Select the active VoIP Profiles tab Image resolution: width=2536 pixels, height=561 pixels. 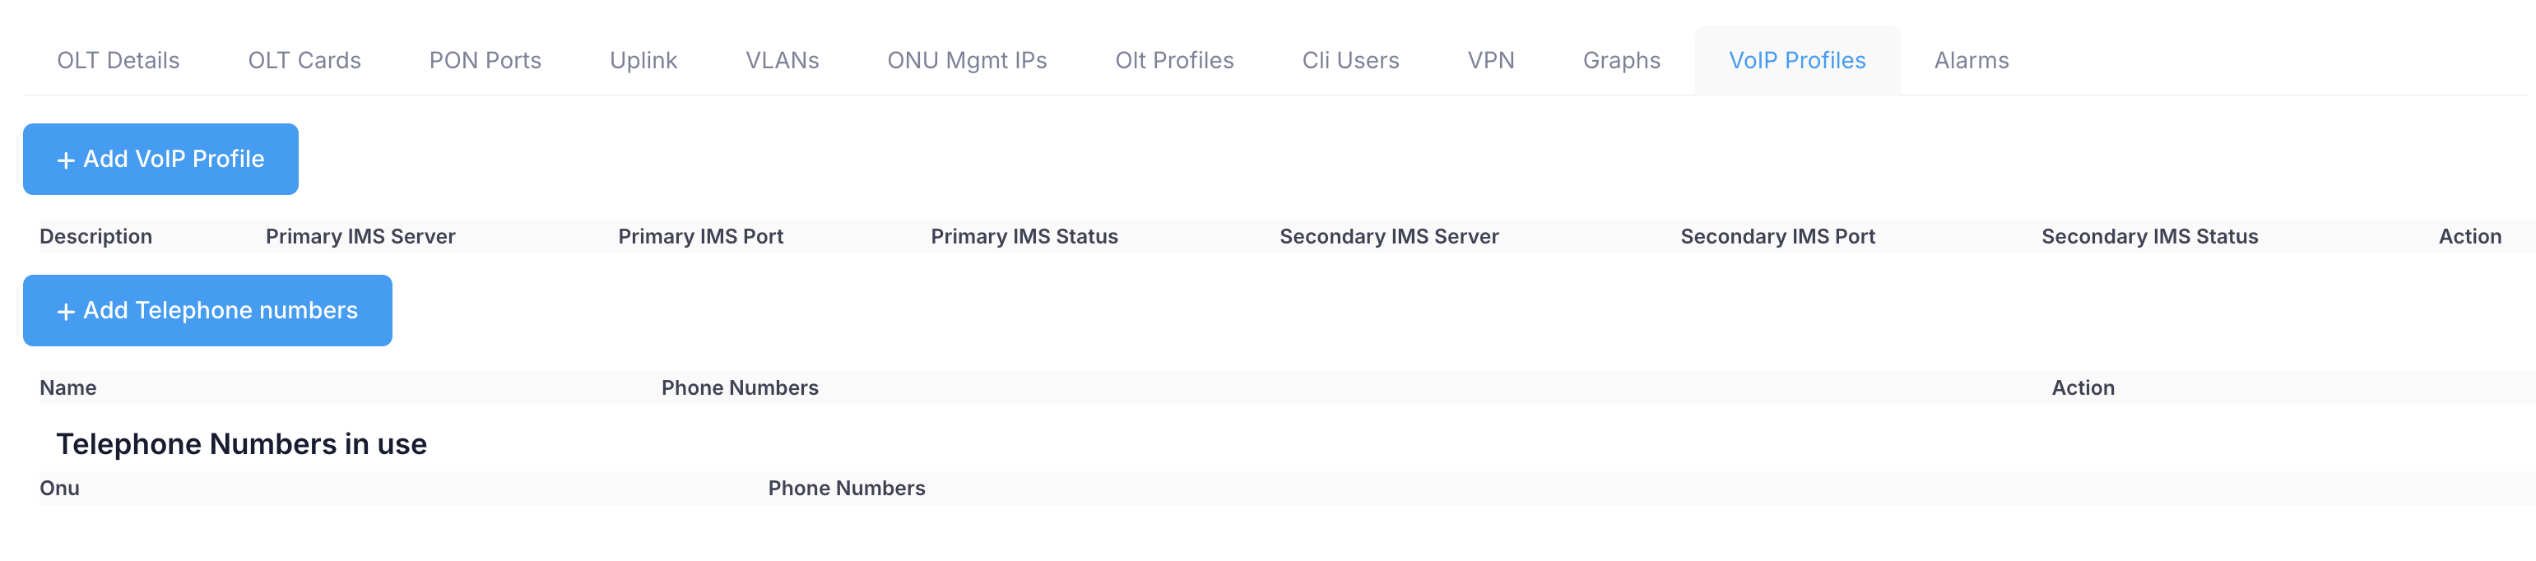coord(1796,61)
